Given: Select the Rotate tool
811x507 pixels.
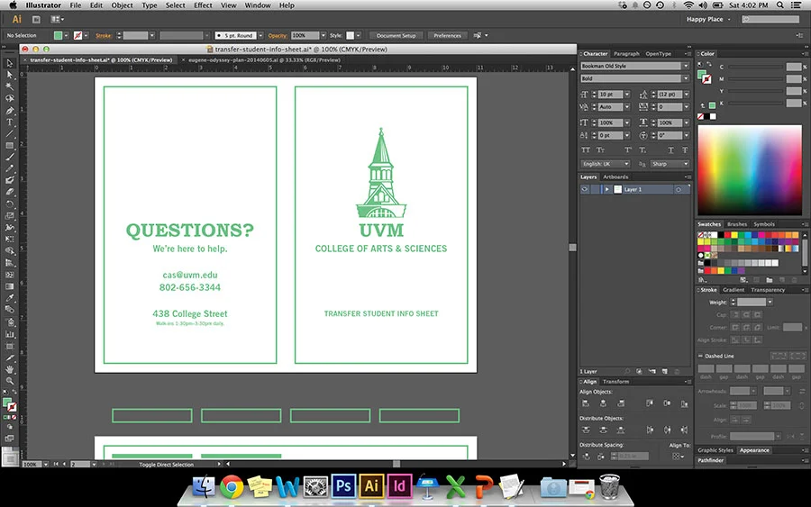Looking at the screenshot, I should (9, 204).
